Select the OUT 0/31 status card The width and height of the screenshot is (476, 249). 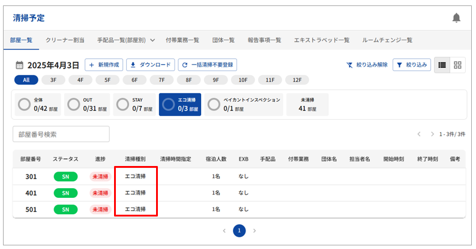[87, 104]
